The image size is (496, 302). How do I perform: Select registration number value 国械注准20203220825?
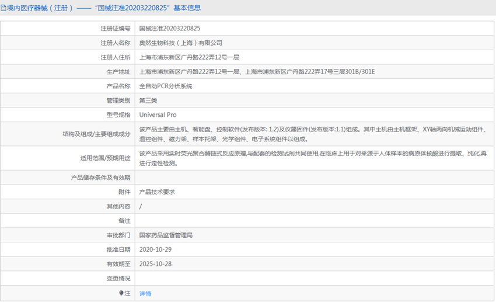170,29
